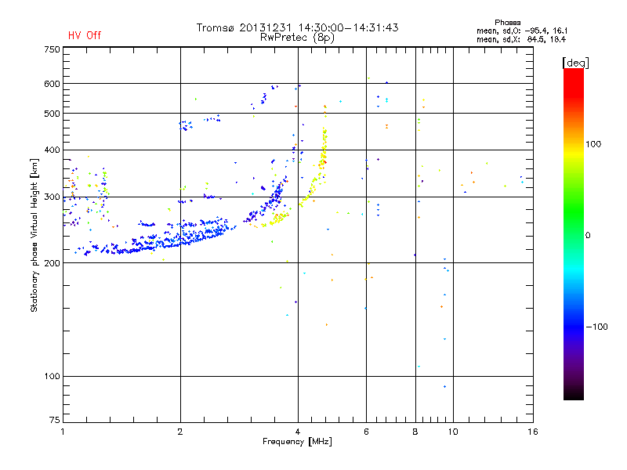The image size is (627, 470).
Task: Click the '[deg]' colorbar unit label
Action: pos(575,63)
